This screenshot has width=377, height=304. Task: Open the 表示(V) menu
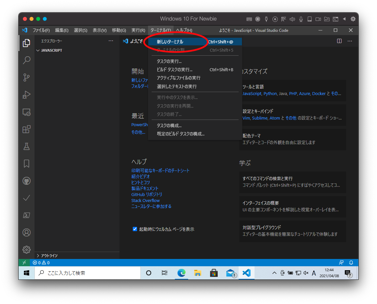tap(100, 30)
